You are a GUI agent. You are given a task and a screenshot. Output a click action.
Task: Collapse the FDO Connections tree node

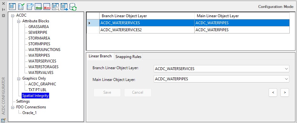click(13, 107)
